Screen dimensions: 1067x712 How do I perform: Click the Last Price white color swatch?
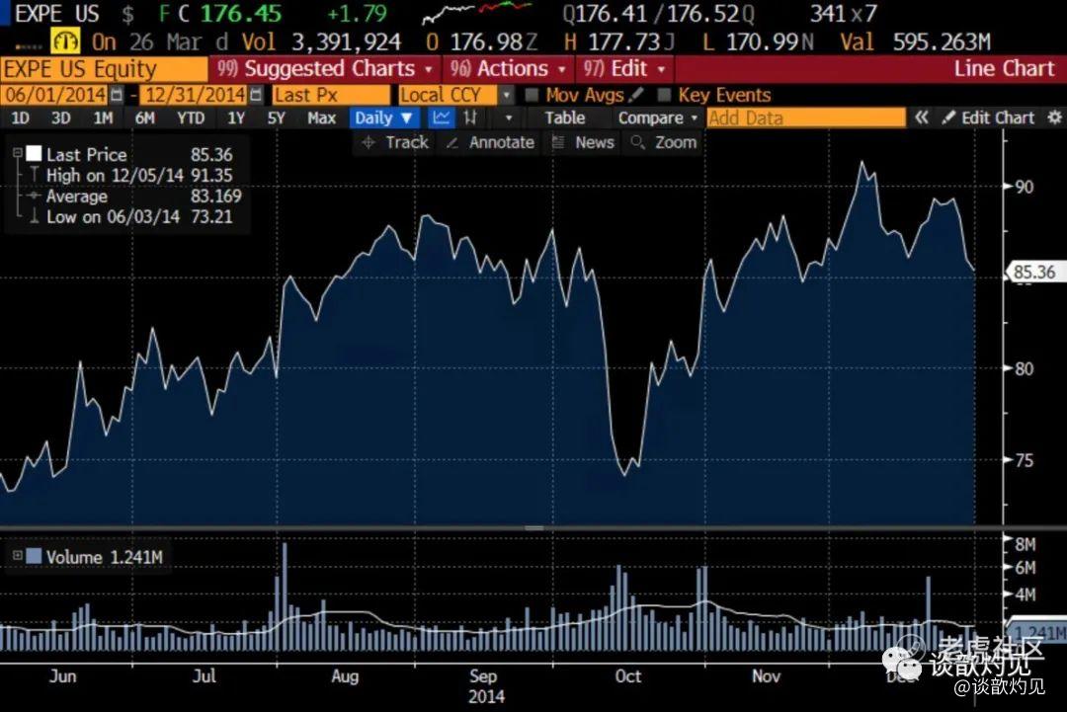pyautogui.click(x=34, y=154)
